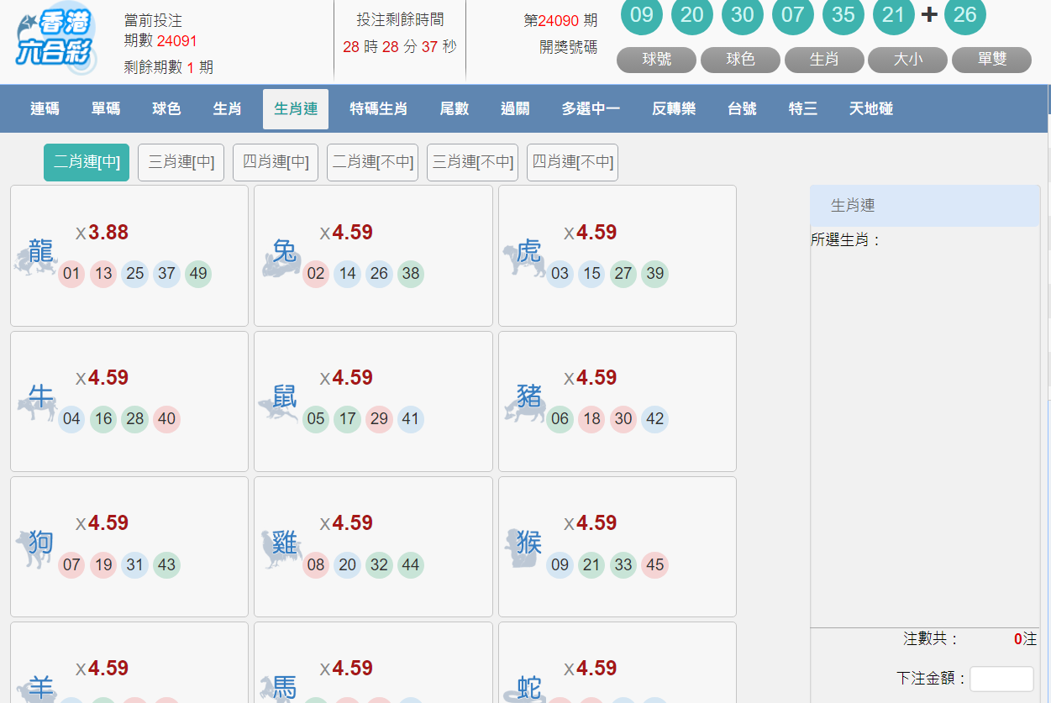
Task: Switch to 三肖連[中] bet type
Action: [x=181, y=162]
